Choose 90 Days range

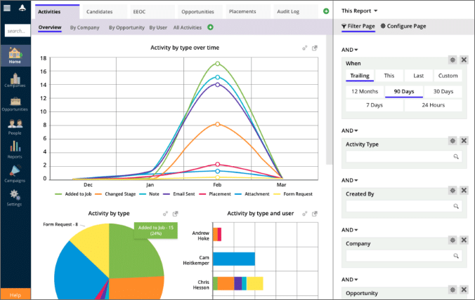404,91
